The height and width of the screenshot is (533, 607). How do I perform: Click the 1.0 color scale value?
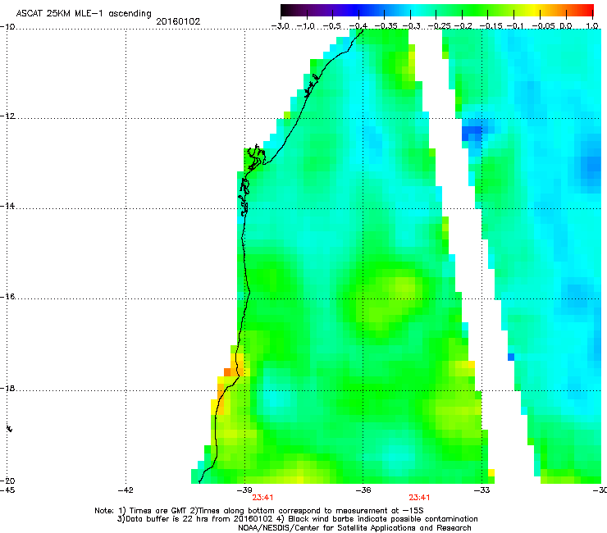592,26
